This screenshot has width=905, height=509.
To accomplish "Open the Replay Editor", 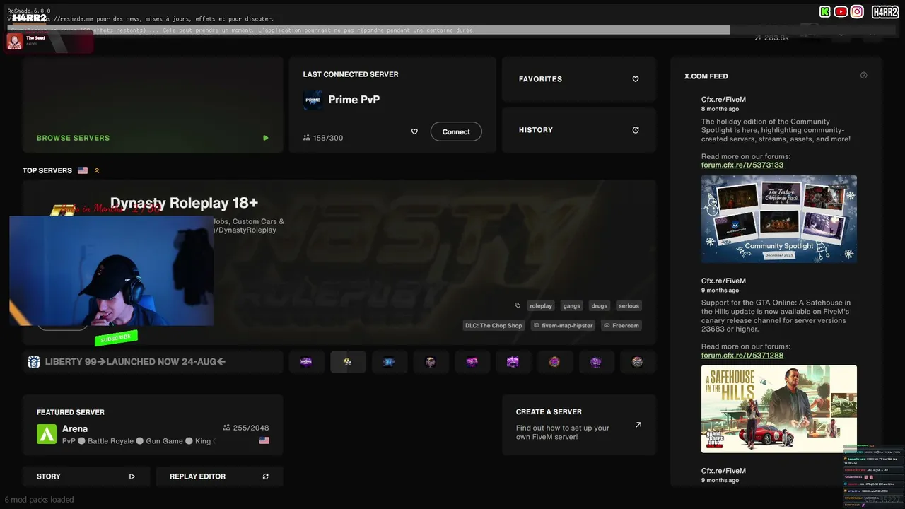I will pos(220,476).
